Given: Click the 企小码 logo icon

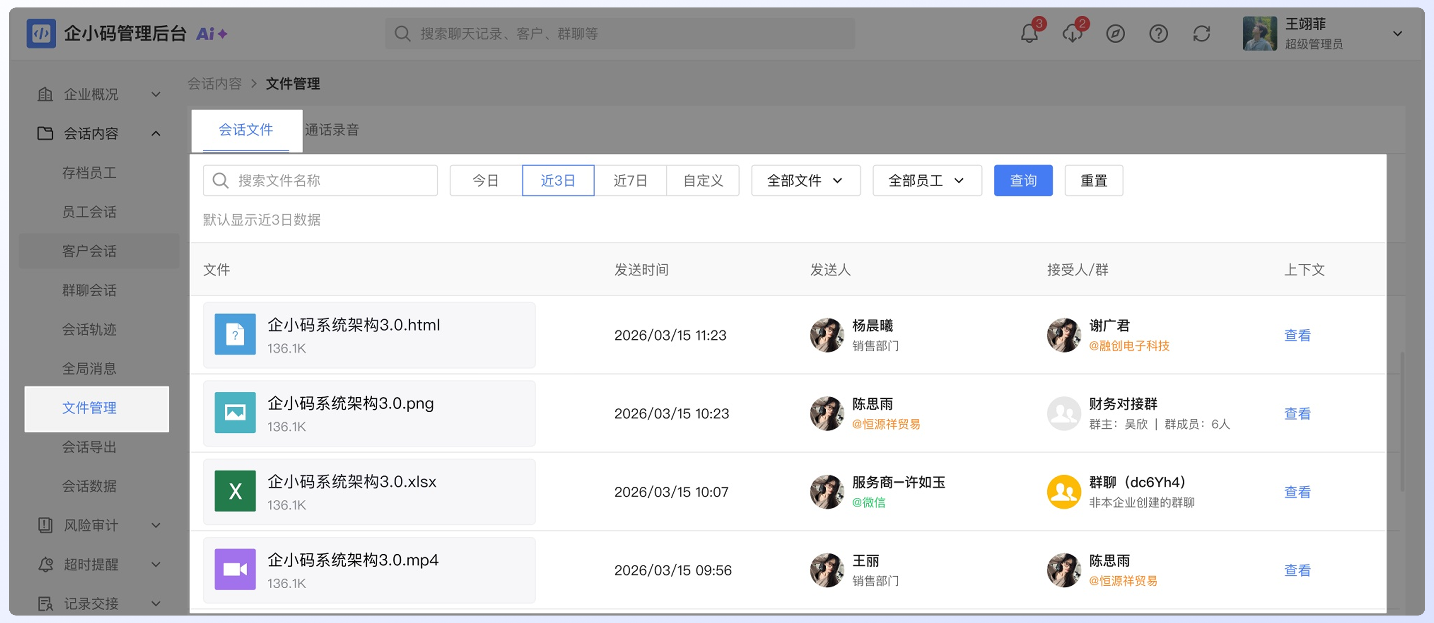Looking at the screenshot, I should coord(41,33).
